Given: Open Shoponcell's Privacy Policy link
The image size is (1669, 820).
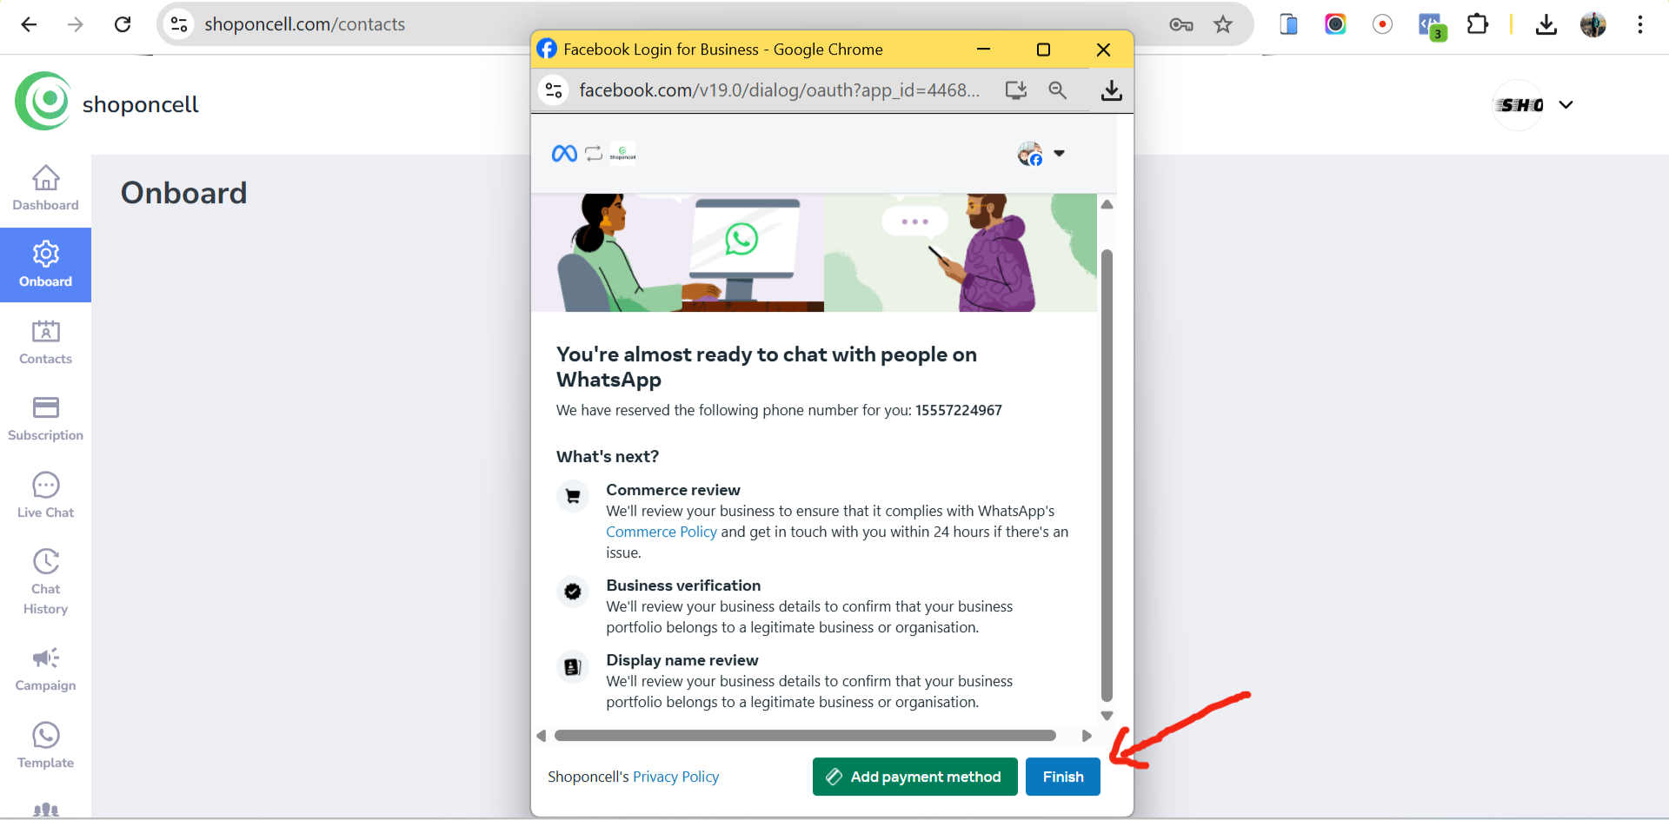Looking at the screenshot, I should 675,777.
